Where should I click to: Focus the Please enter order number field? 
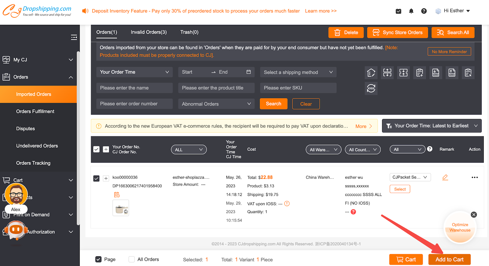(x=134, y=104)
